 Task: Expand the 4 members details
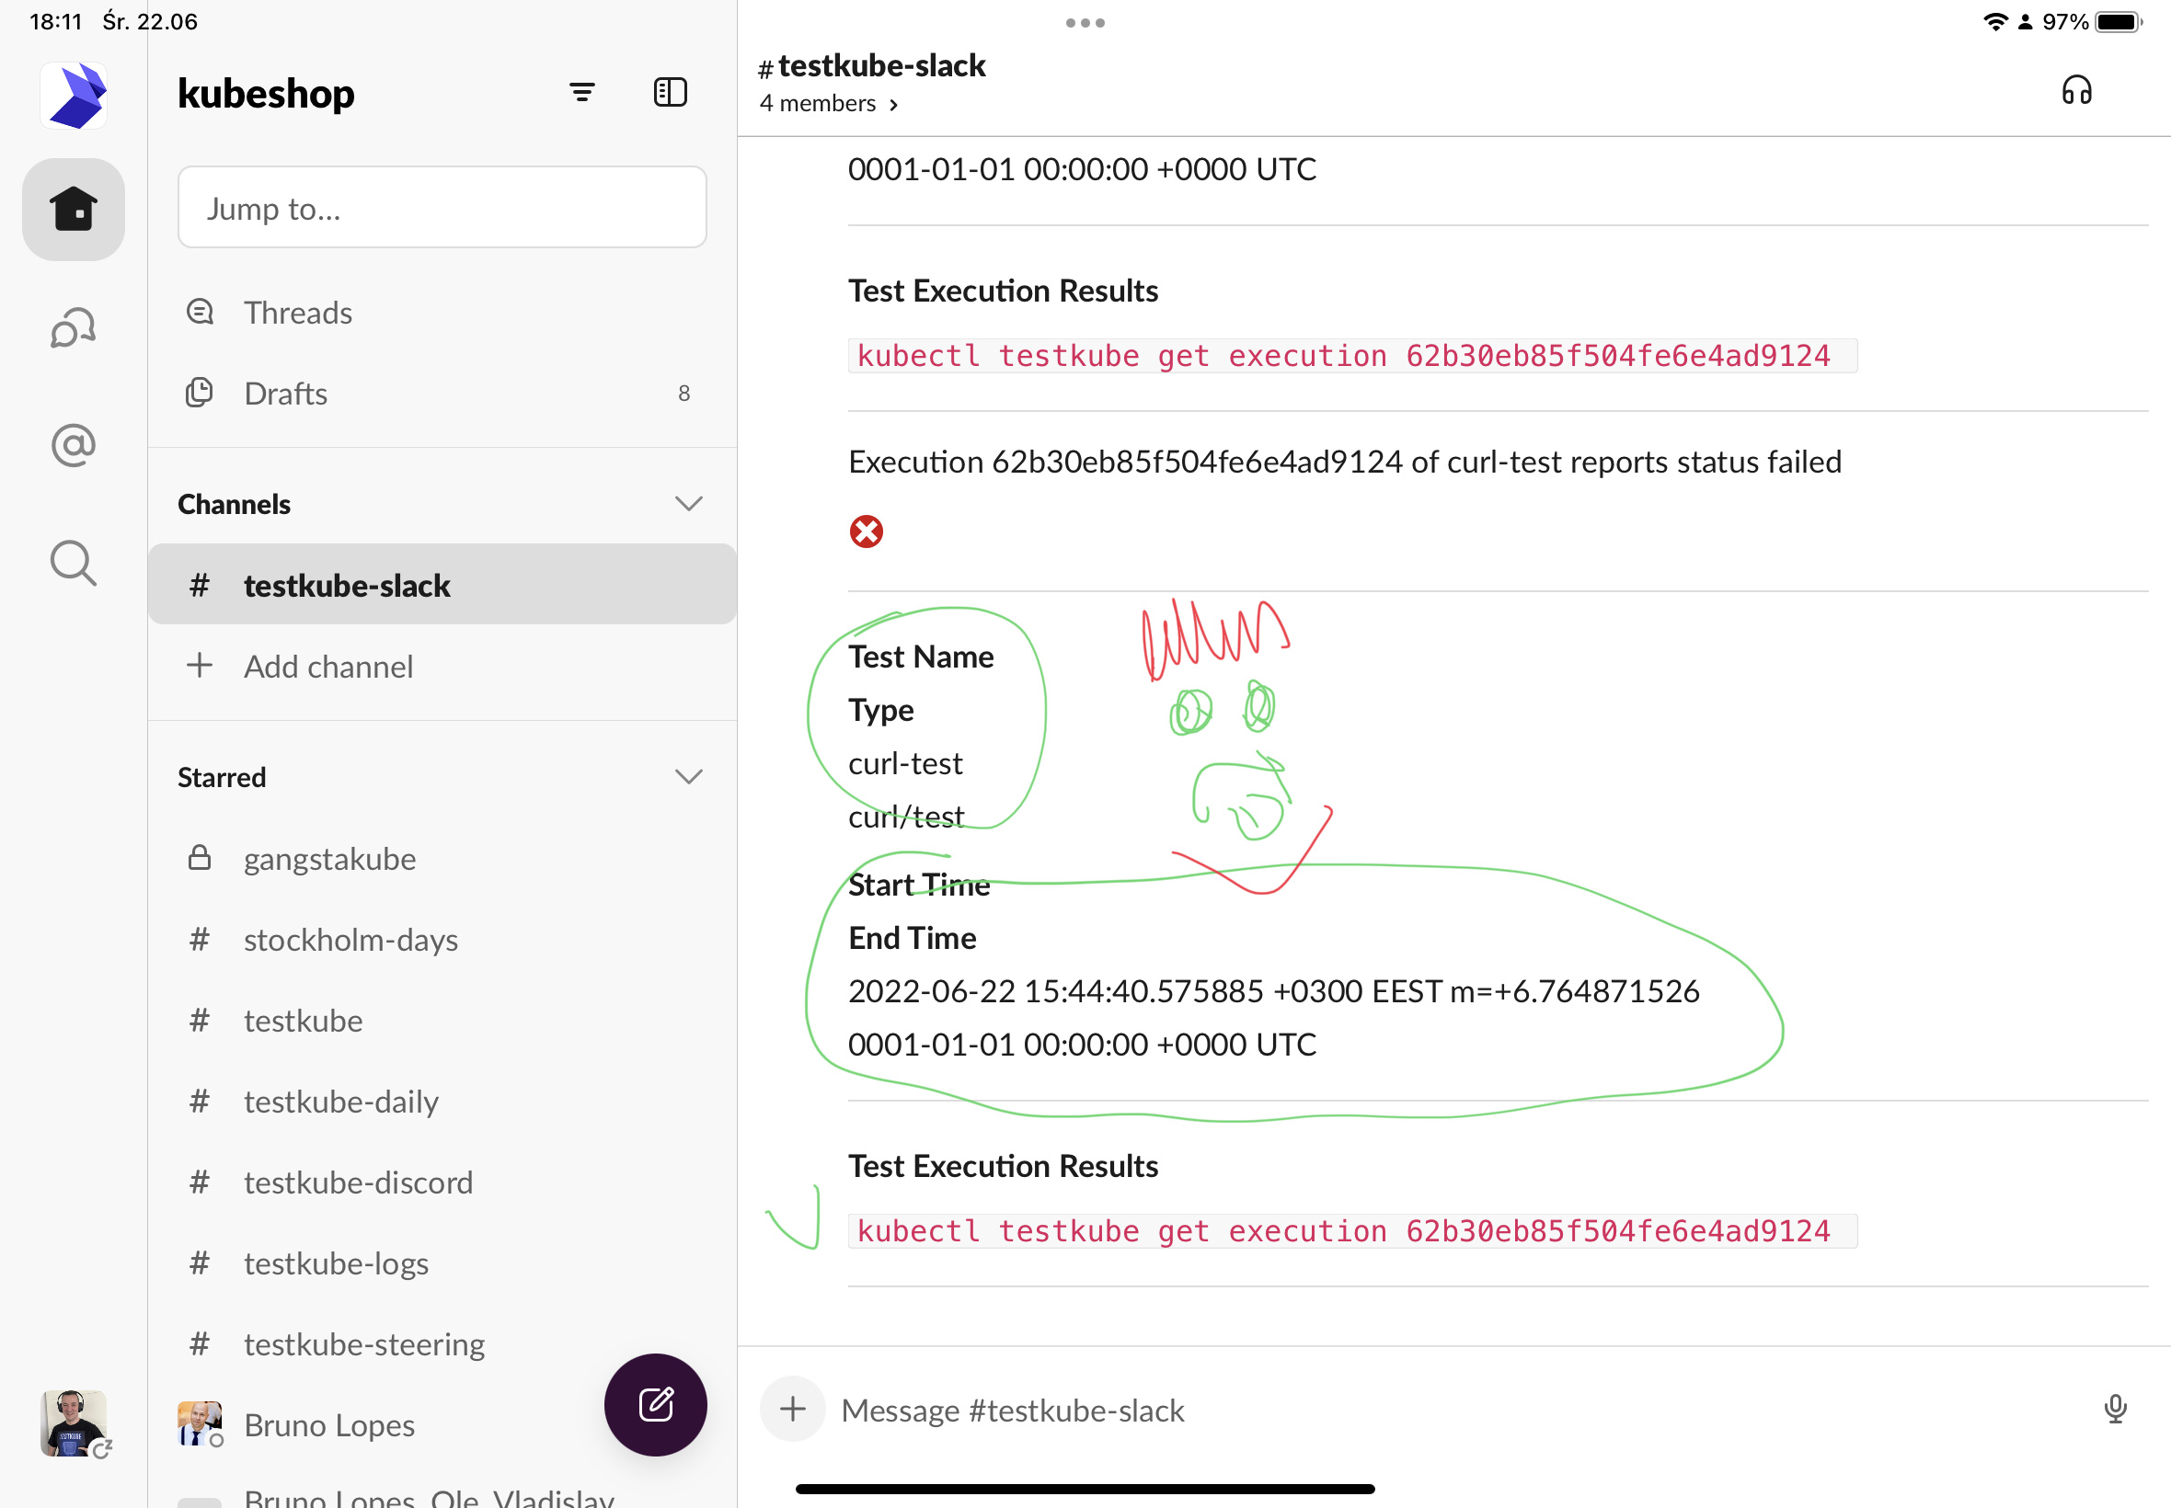(x=828, y=103)
